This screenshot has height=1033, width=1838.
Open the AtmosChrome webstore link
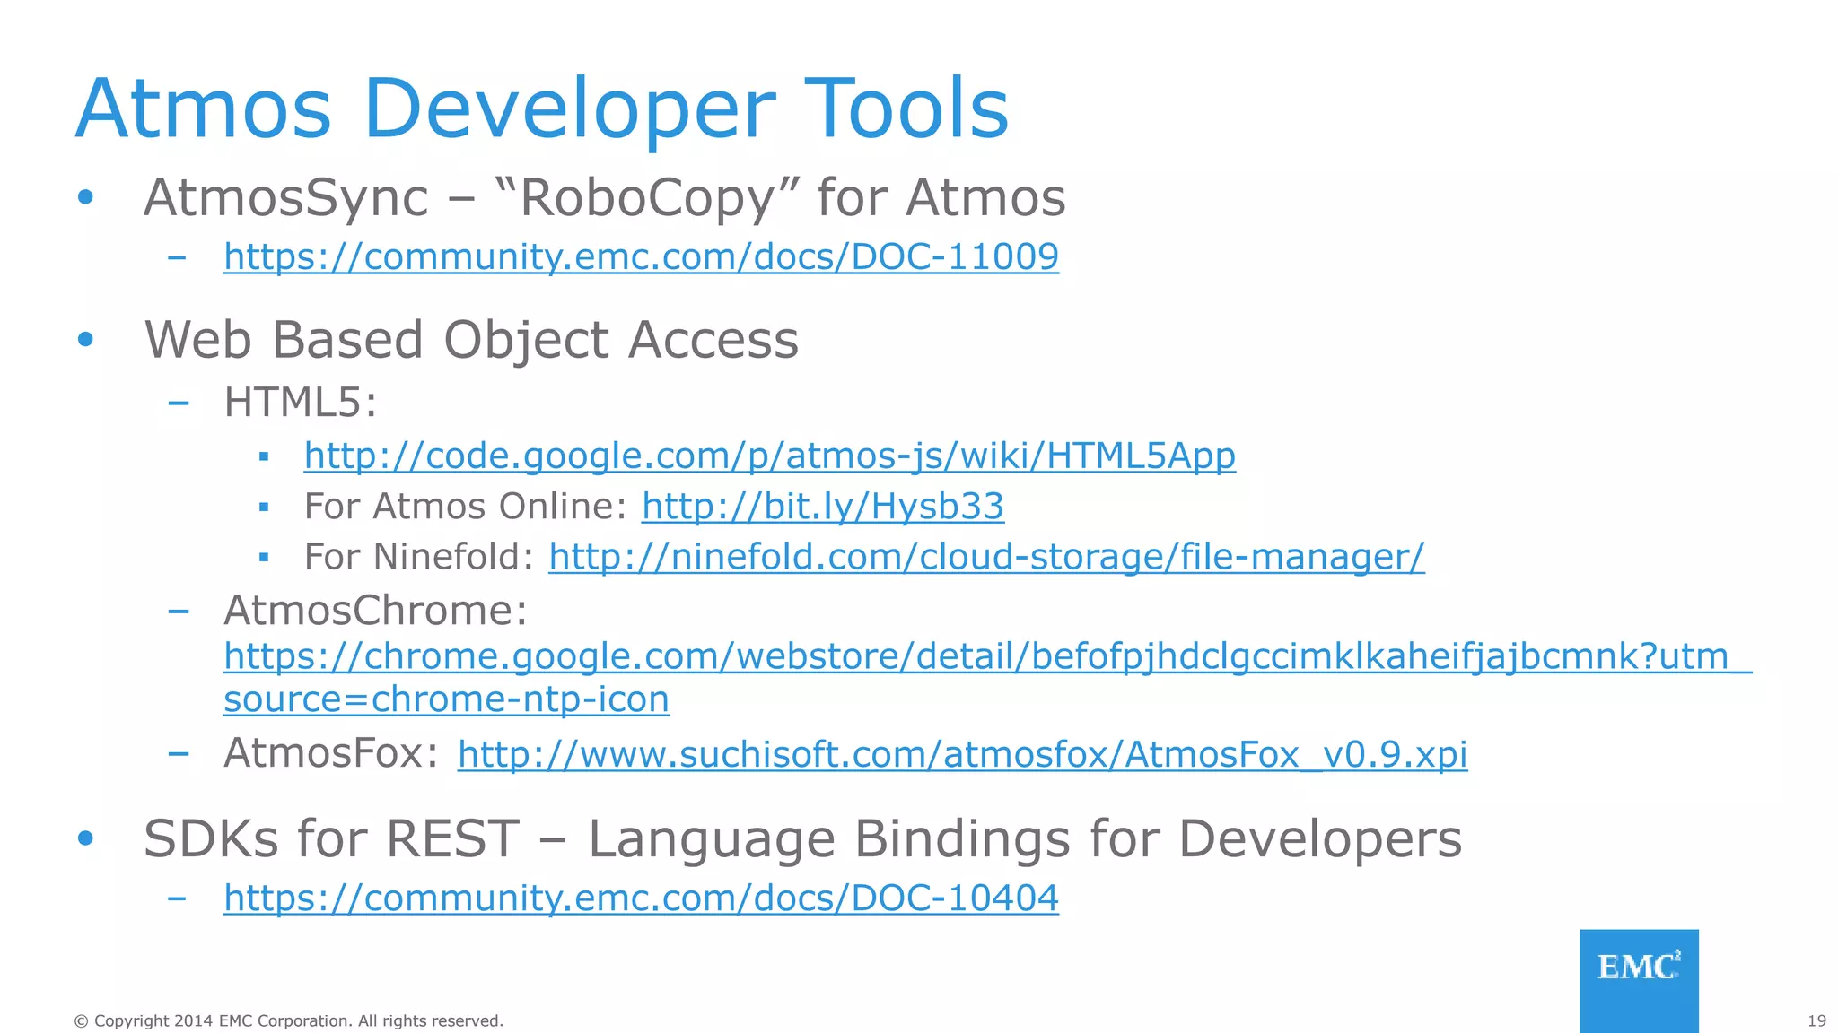tap(987, 678)
